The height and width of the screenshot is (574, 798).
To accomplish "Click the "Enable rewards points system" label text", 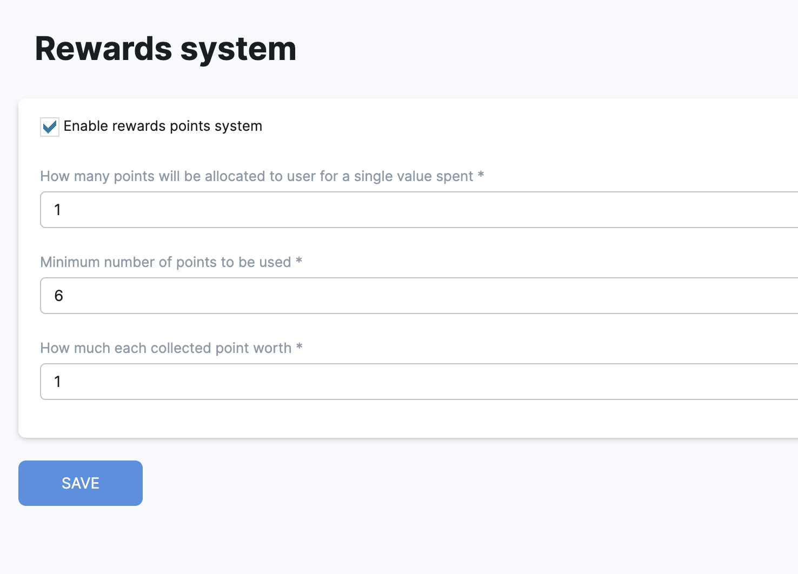I will click(x=163, y=126).
